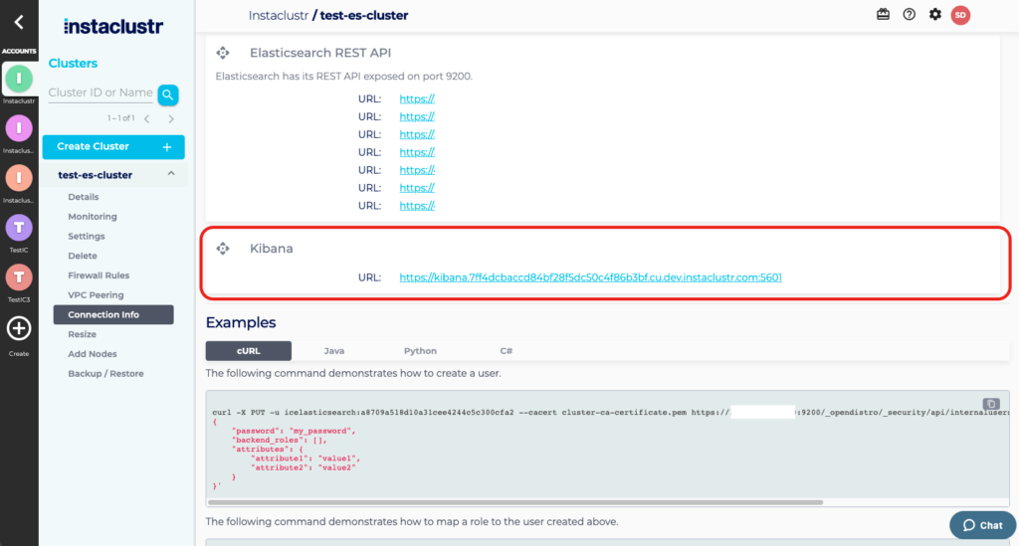Open the gift box icon in header
The image size is (1019, 546).
[883, 14]
